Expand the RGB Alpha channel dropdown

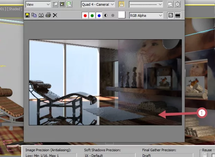tap(146, 16)
